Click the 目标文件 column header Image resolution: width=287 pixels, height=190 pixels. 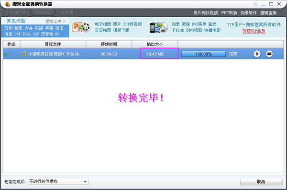[53, 44]
